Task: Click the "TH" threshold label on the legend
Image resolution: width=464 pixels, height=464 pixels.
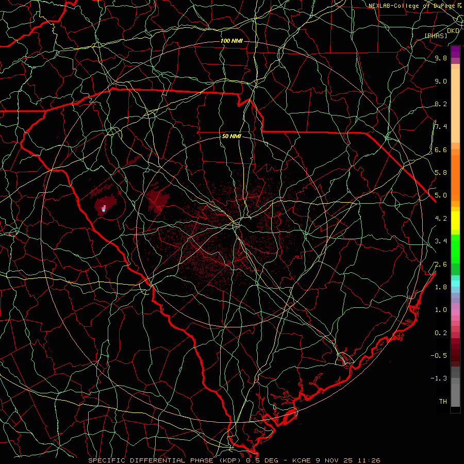Action: pos(443,402)
